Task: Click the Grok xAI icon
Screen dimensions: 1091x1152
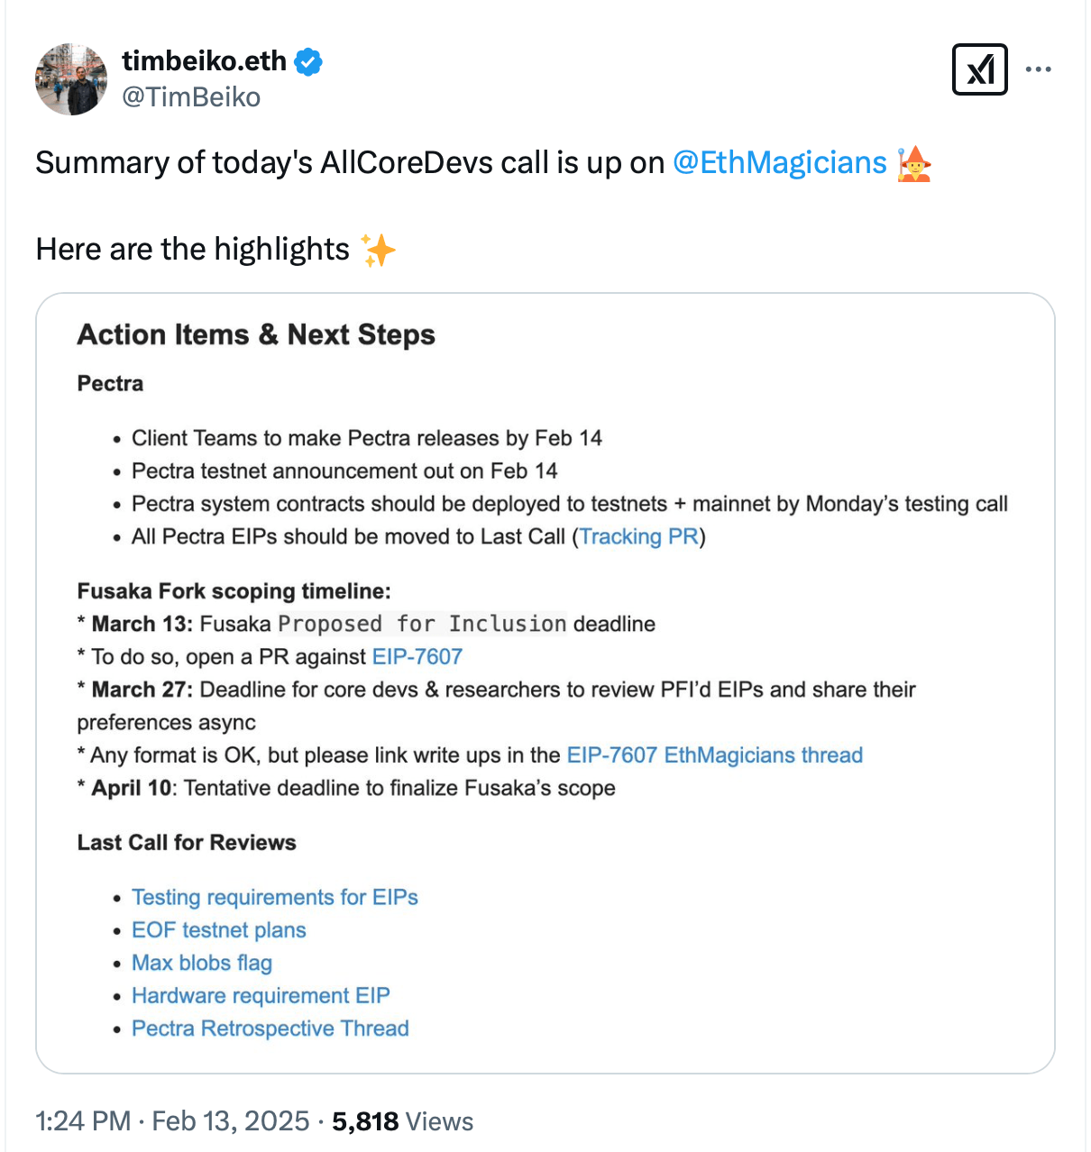Action: click(x=979, y=69)
